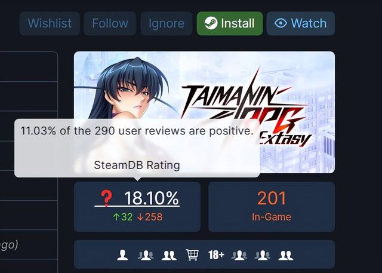Click the green 32 positive reviews count
382x273 pixels.
pos(123,217)
